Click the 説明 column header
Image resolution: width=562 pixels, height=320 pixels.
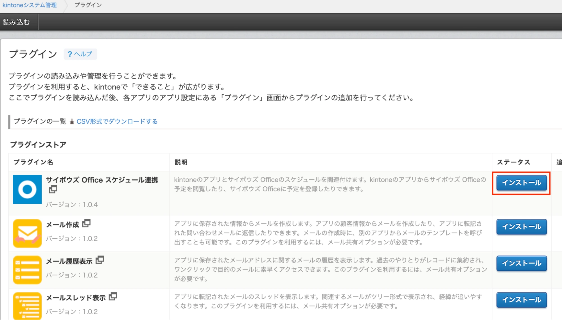181,162
